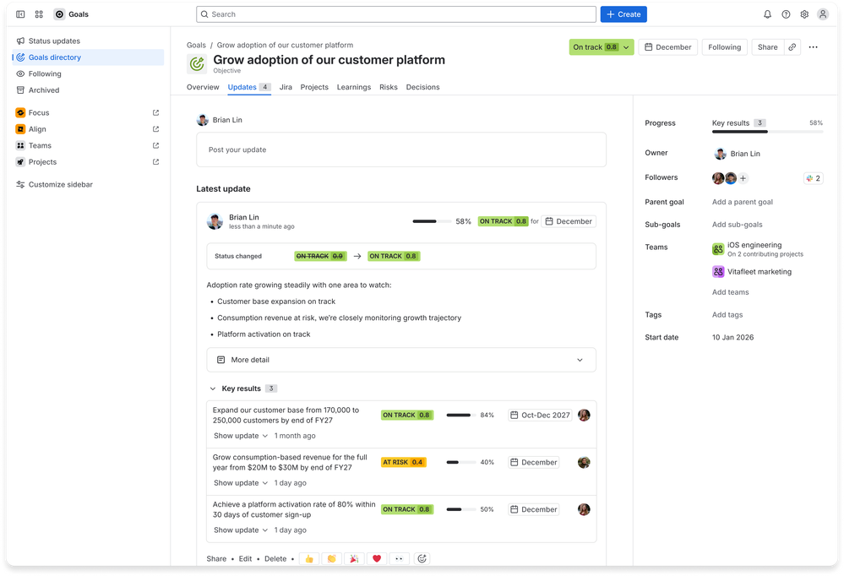Viewport: 844px width, 576px height.
Task: Open the Oct-Dec 2027 date on first key result
Action: (x=539, y=415)
